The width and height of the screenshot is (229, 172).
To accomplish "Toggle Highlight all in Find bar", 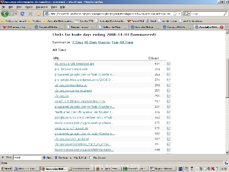I will [x=78, y=158].
